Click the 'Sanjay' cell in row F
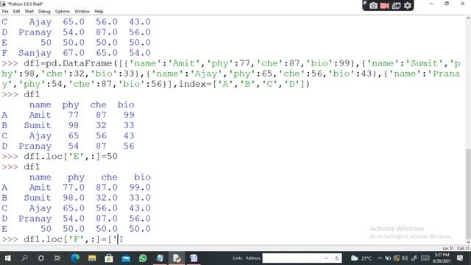Screen dimensions: 471x265 (35, 53)
